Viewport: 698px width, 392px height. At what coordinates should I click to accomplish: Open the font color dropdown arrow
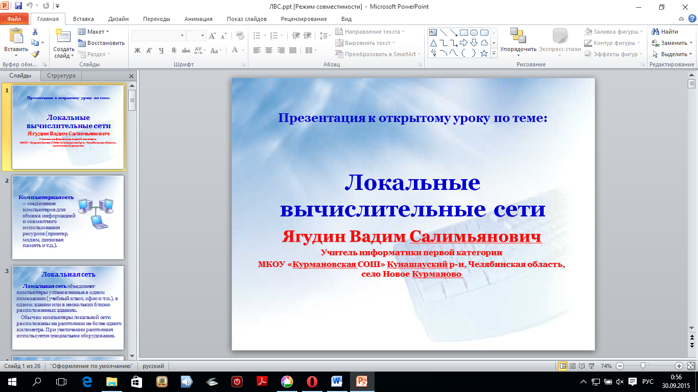[x=243, y=51]
